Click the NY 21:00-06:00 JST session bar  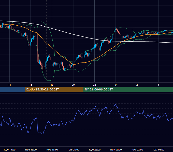coord(128,89)
